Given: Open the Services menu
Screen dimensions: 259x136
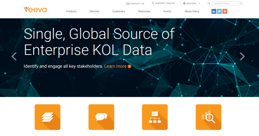Looking at the screenshot, I should click(x=94, y=11).
